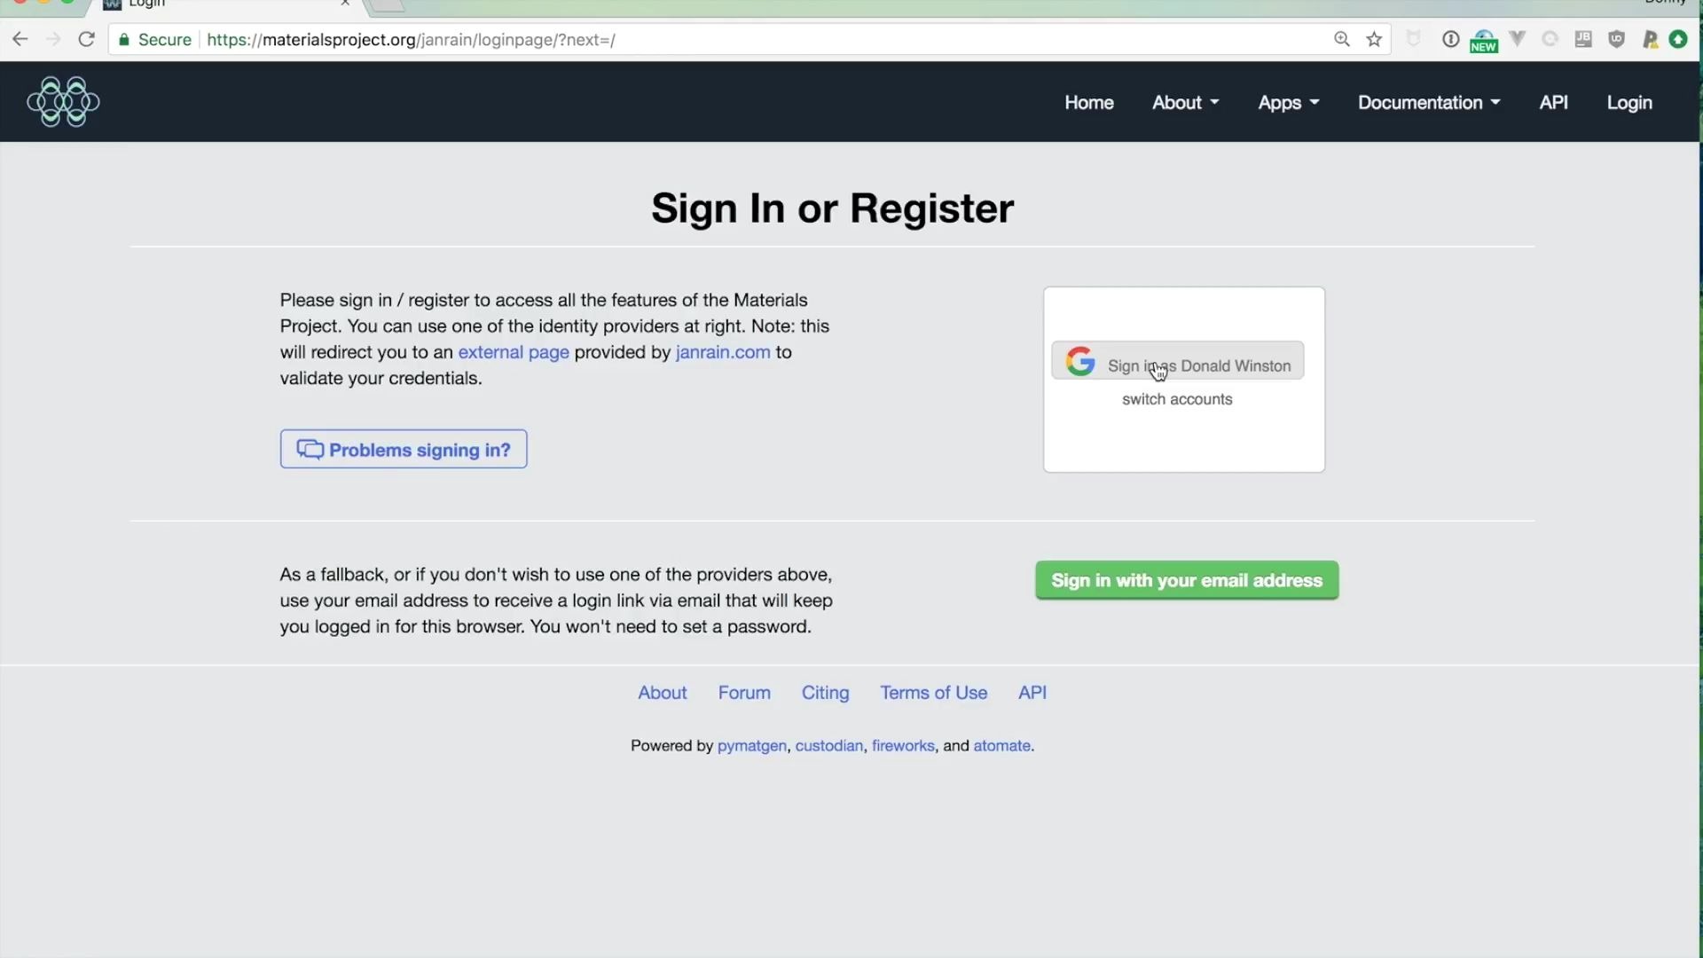
Task: Click the NEW badge icon in browser toolbar
Action: coord(1483,39)
